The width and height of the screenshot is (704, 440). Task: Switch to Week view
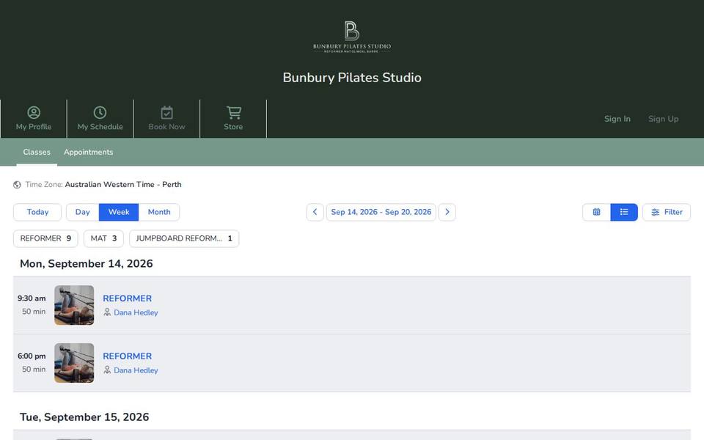119,212
